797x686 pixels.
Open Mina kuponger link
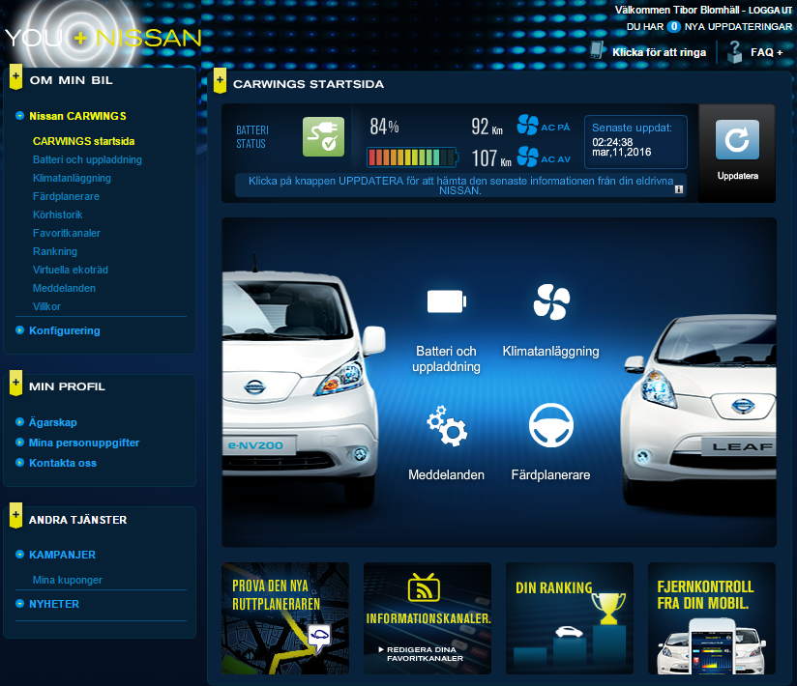click(67, 580)
